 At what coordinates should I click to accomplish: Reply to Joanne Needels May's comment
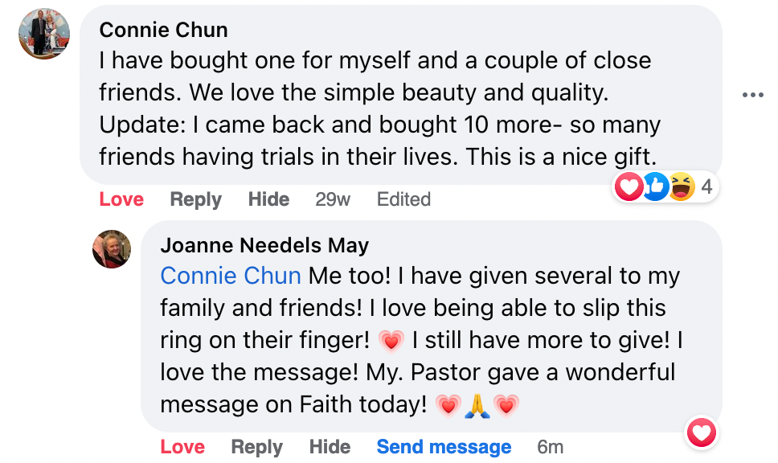256,447
